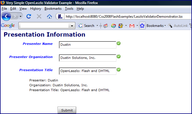Open the View menu
Screen dimensions: 192x114
(23, 9)
